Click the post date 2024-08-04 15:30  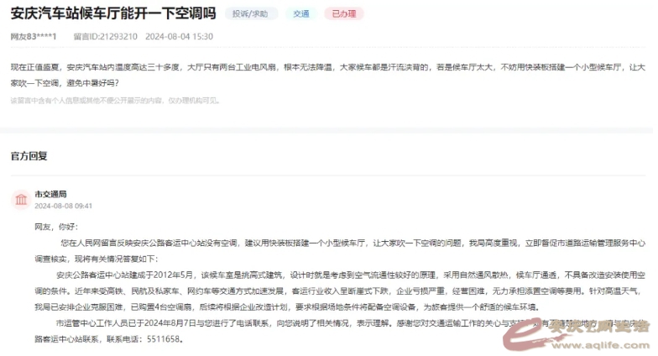[x=178, y=37]
